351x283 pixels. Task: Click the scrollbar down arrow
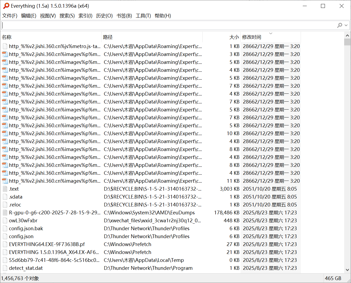point(347,270)
